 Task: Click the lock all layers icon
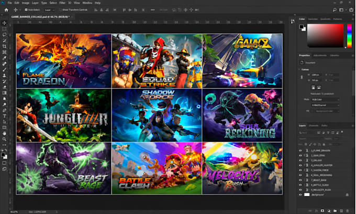click(x=324, y=144)
